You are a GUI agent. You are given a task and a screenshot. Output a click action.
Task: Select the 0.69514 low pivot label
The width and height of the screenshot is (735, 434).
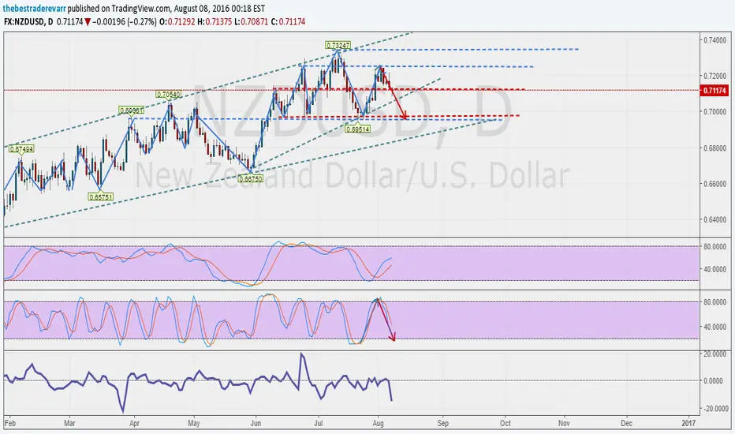point(358,129)
